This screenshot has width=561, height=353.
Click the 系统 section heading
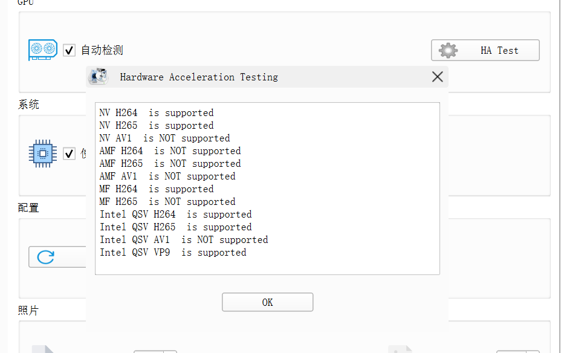tap(28, 105)
